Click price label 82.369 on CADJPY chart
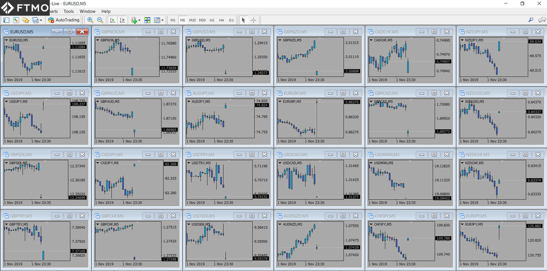The height and width of the screenshot is (271, 547). tap(170, 164)
